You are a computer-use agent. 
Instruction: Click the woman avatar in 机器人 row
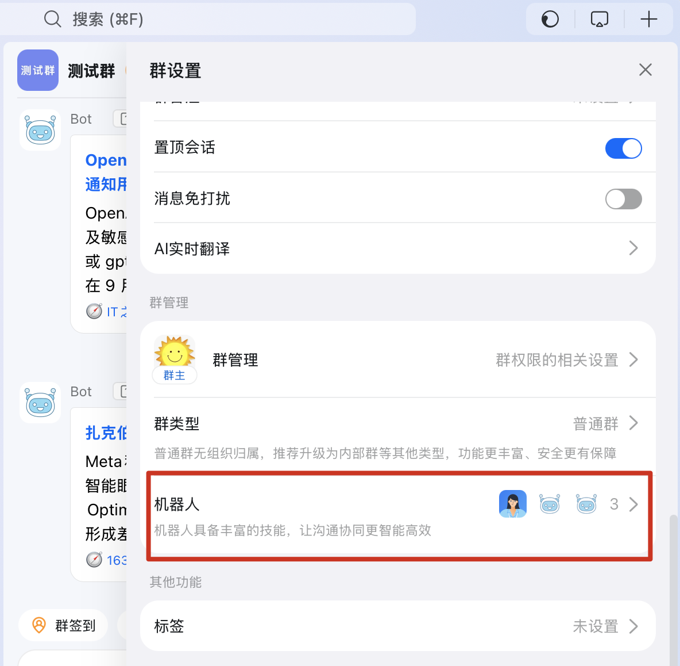pyautogui.click(x=513, y=504)
